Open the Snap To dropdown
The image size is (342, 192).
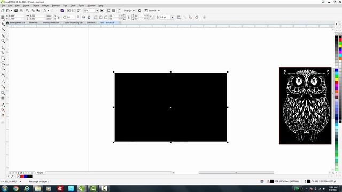coord(129,11)
